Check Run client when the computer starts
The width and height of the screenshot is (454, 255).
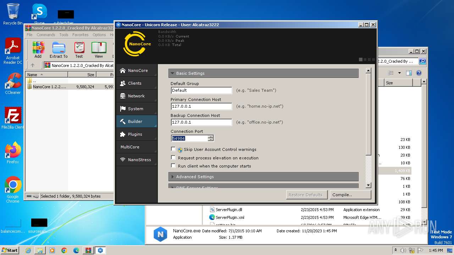tap(173, 166)
